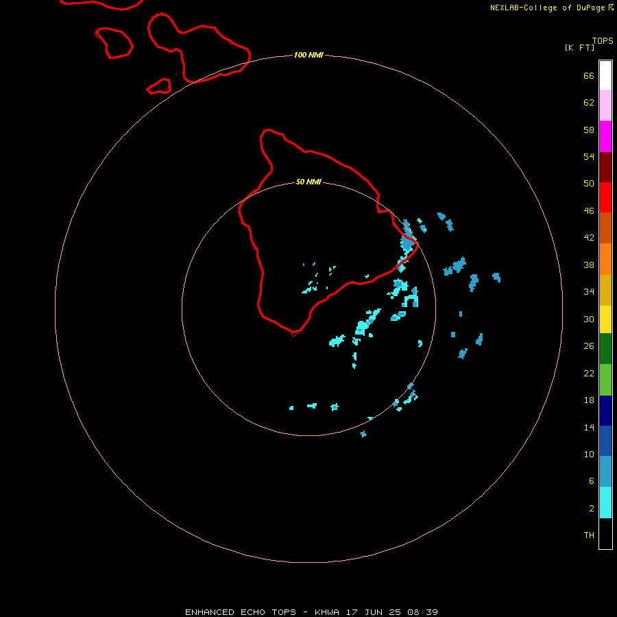Click the yellow 34 kft legend swatch
This screenshot has height=617, width=617.
605,319
